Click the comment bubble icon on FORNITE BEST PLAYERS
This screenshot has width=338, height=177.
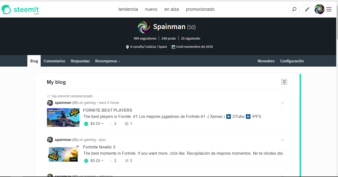tap(126, 123)
